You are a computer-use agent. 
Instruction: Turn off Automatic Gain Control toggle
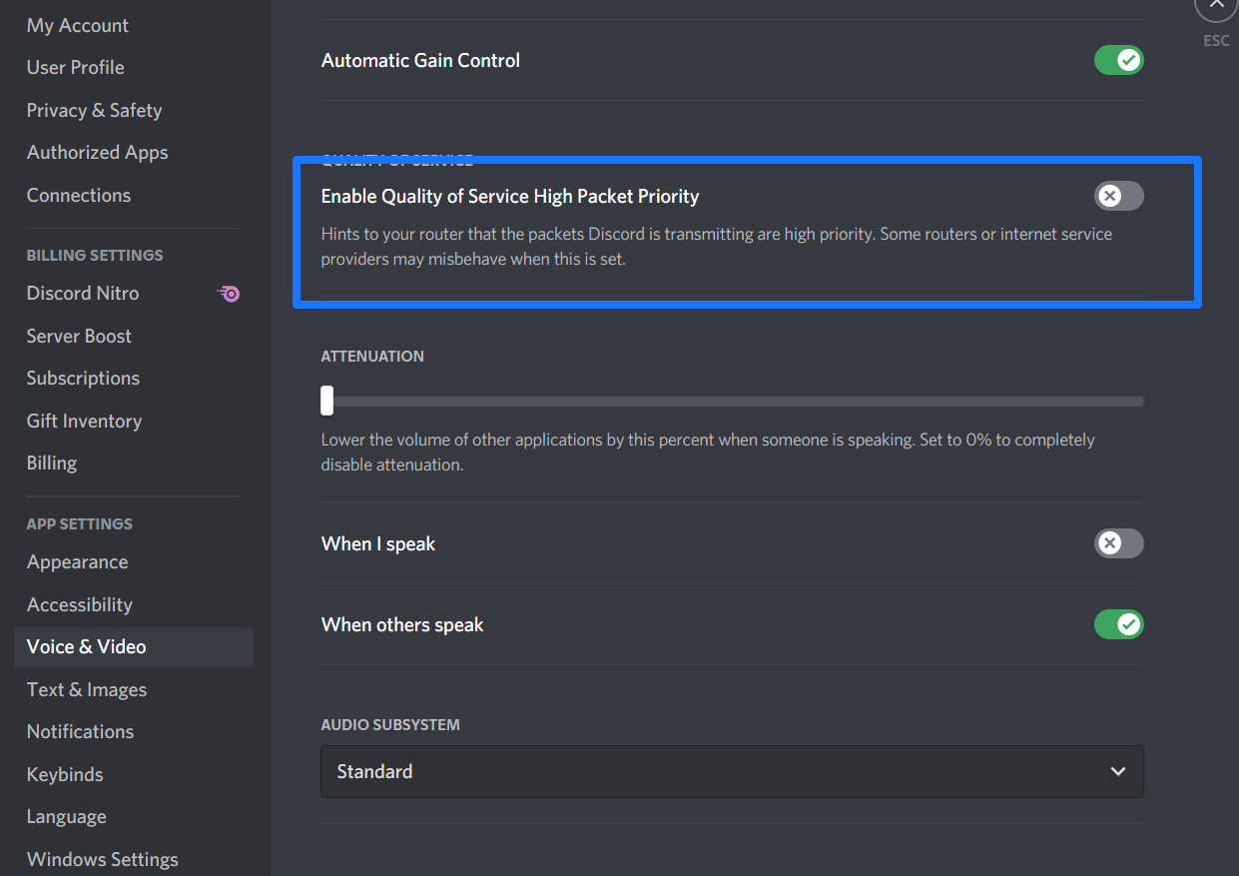pos(1118,61)
